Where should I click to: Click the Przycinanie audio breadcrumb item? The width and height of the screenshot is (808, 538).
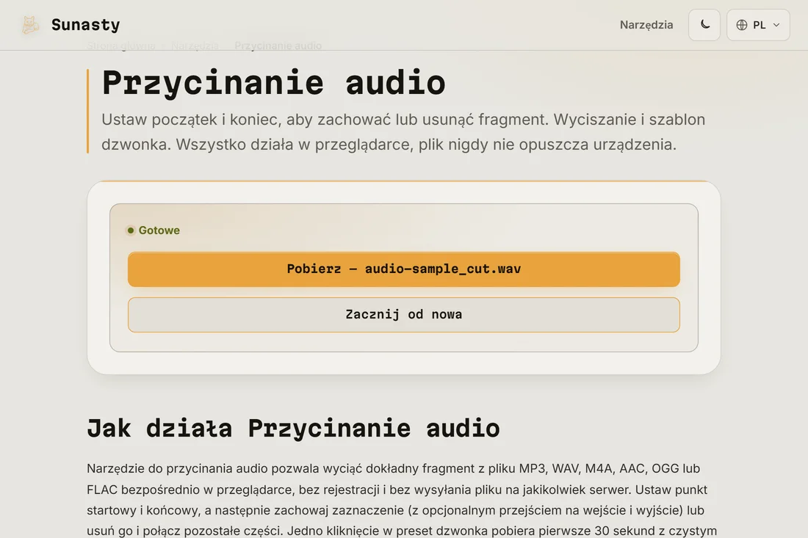[278, 46]
